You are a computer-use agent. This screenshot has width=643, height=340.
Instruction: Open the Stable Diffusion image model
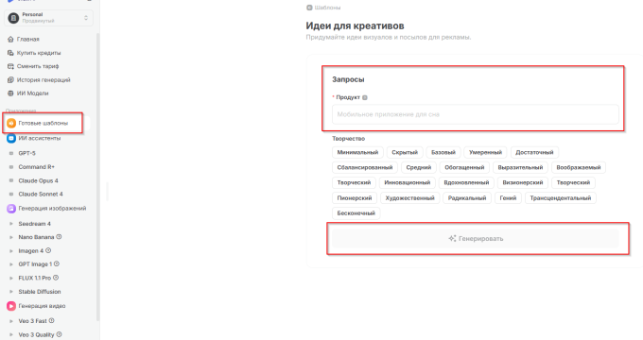pos(40,292)
